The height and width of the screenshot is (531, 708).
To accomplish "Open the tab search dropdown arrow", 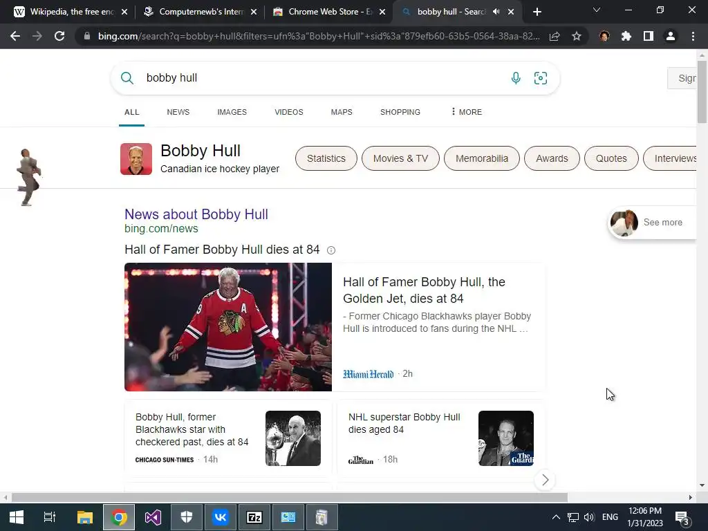I will tap(597, 10).
